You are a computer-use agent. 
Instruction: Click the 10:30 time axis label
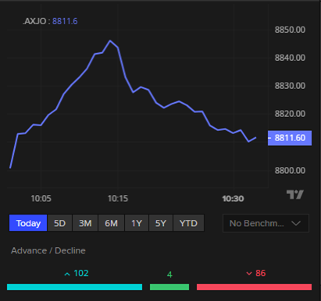click(233, 199)
